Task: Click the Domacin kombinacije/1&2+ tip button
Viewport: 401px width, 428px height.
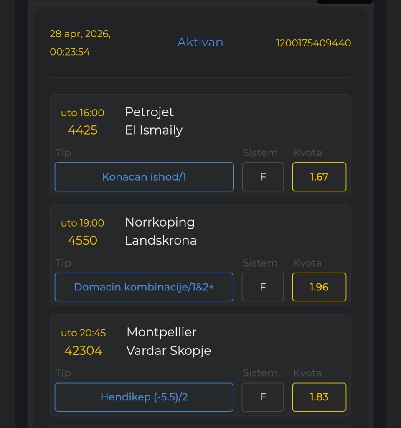Action: [x=144, y=287]
